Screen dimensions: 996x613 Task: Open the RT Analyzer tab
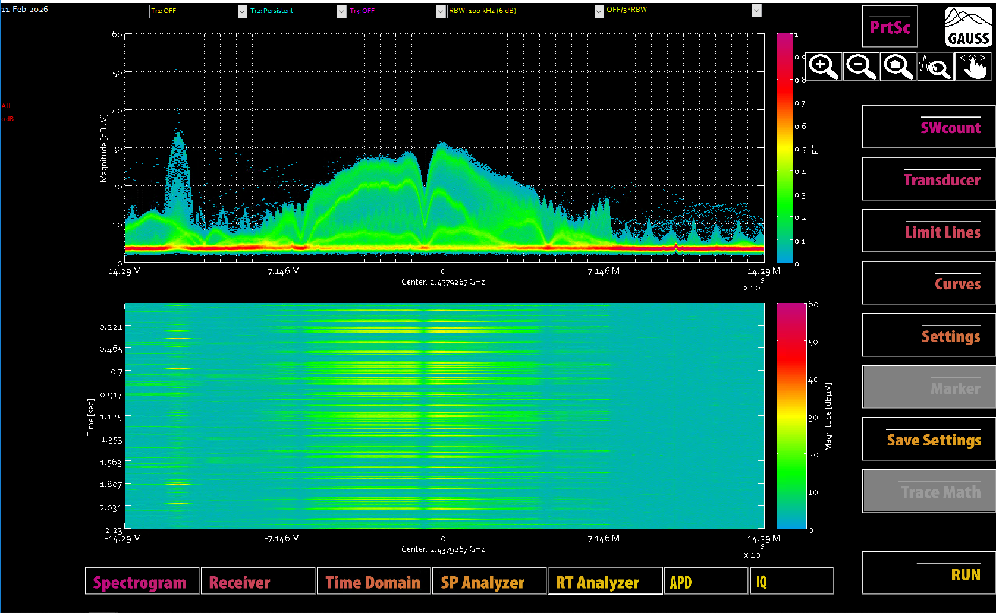605,581
